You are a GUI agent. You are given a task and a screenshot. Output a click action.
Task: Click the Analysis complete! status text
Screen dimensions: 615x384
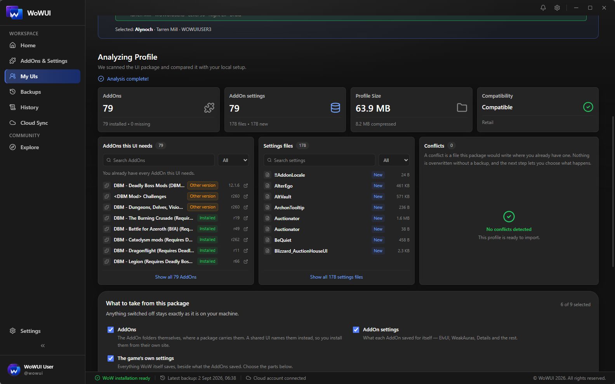(128, 79)
